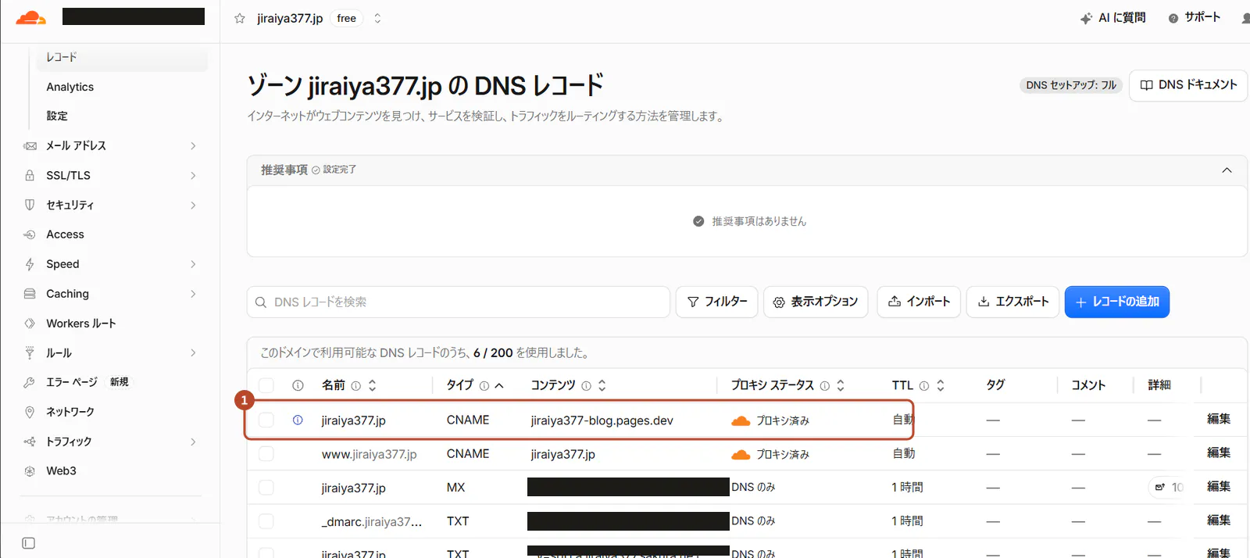Expand the トラフィック section chevron
Screen dimensions: 1250x558
click(x=193, y=442)
